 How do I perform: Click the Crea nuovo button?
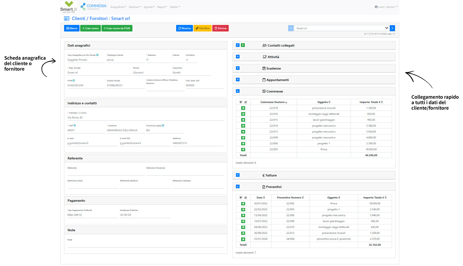(90, 28)
